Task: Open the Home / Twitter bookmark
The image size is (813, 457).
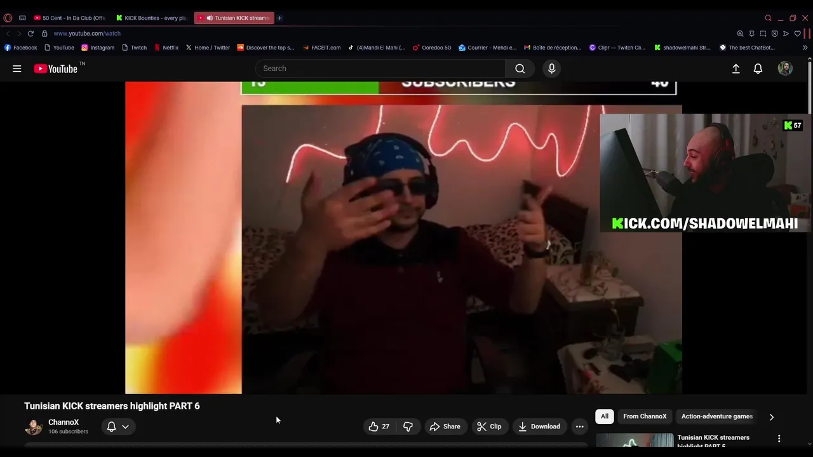Action: (x=208, y=48)
